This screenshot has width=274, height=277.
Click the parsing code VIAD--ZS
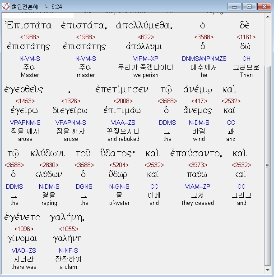pyautogui.click(x=24, y=250)
